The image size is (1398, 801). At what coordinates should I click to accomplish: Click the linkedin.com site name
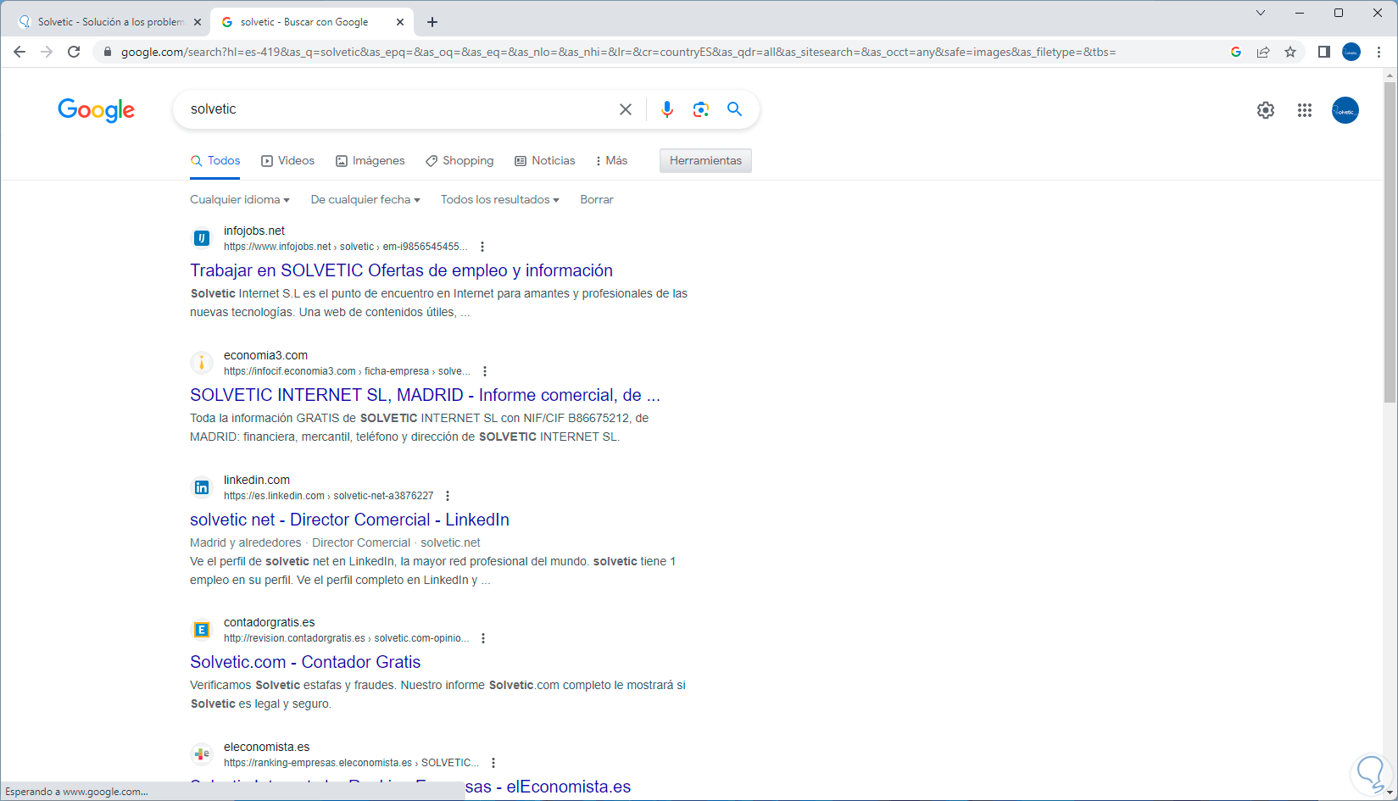[x=257, y=480]
